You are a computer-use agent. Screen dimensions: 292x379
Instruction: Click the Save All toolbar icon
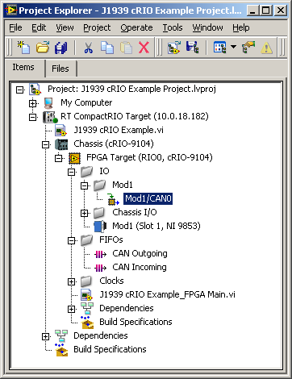click(x=61, y=48)
